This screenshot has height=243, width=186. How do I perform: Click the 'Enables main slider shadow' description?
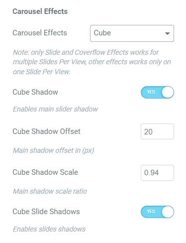coord(55,109)
